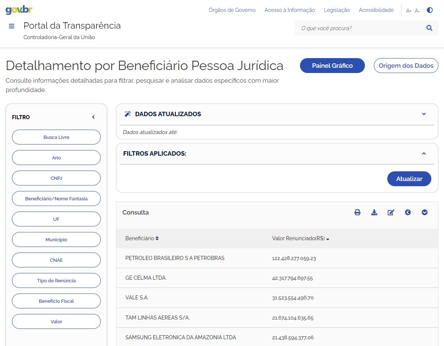The image size is (444, 346).
Task: Select the TAM LINHAS AEREAS S/A. row
Action: click(277, 318)
